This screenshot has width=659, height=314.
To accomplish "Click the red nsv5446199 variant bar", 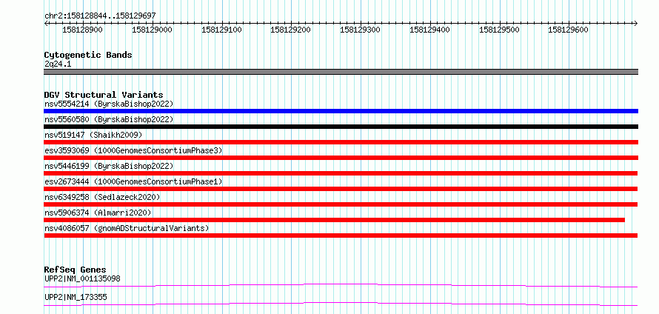I will (341, 173).
